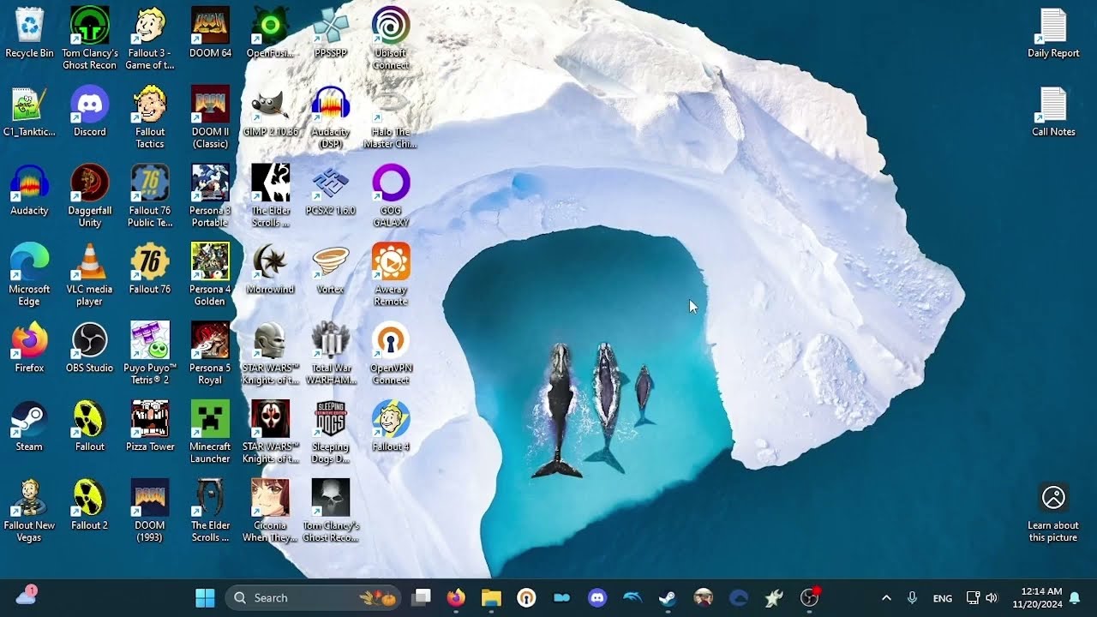The height and width of the screenshot is (617, 1097).
Task: Click the taskbar Search box
Action: 313,598
